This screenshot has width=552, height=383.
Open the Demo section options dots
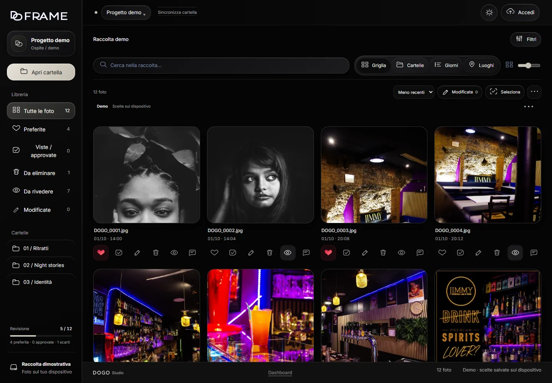tap(529, 106)
